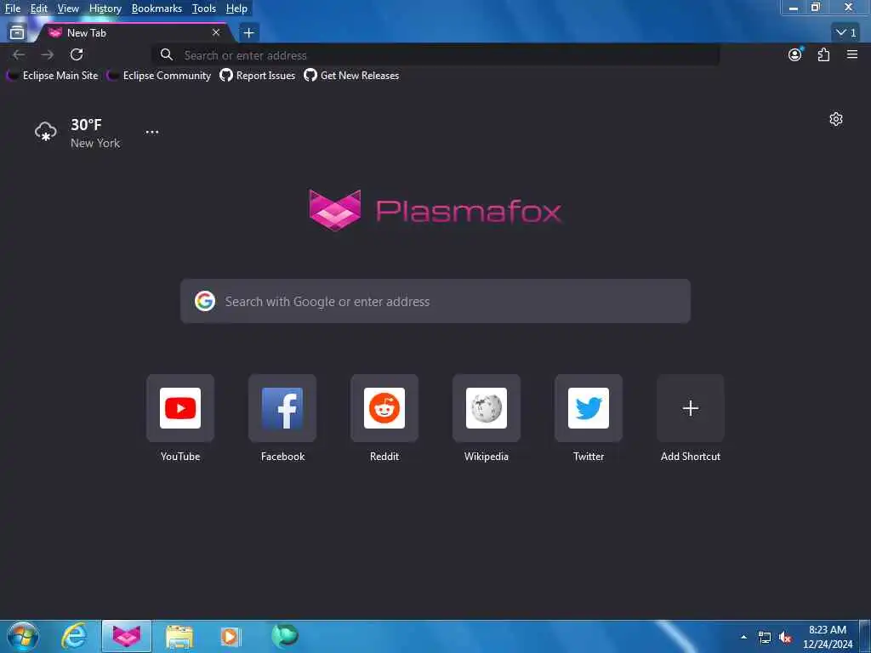
Task: Open a new tab with the plus button
Action: tap(249, 33)
